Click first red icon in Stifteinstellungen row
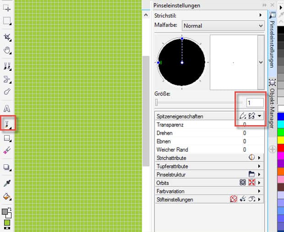This screenshot has height=232, width=284. 233,200
